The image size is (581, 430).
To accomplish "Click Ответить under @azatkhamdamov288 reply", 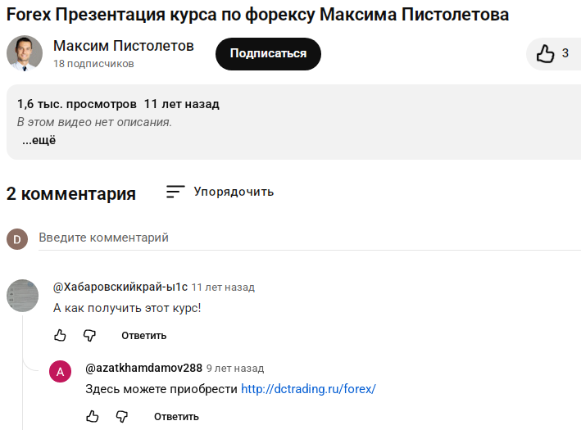I will coord(176,416).
